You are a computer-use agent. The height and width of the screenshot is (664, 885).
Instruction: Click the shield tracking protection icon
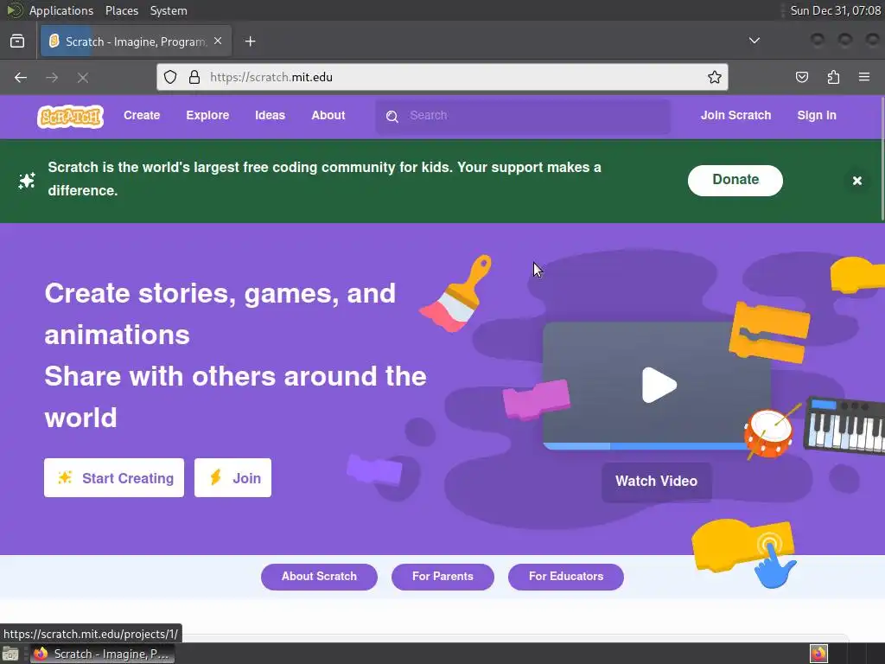[170, 77]
